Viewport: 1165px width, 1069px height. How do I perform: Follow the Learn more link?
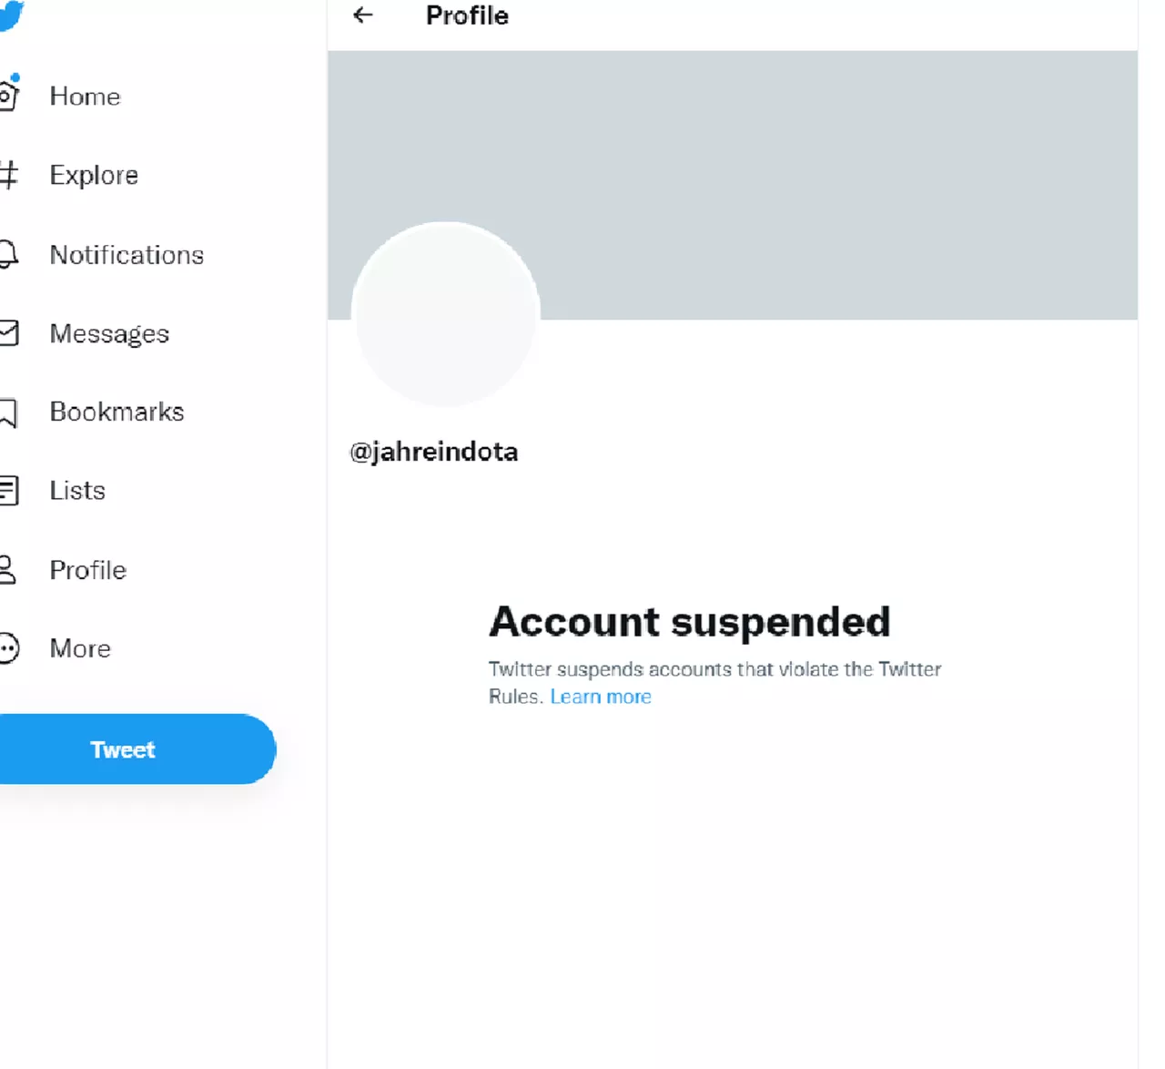pos(601,697)
